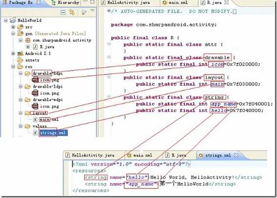Click the drawable-ldpi folder icon
This screenshot has height=198, width=277.
point(28,87)
